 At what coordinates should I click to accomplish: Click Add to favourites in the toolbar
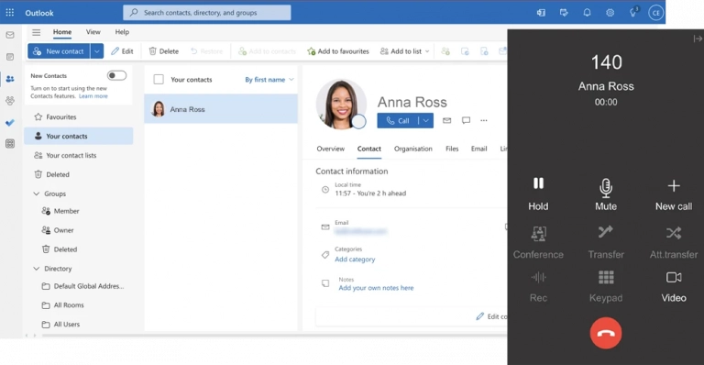point(337,51)
